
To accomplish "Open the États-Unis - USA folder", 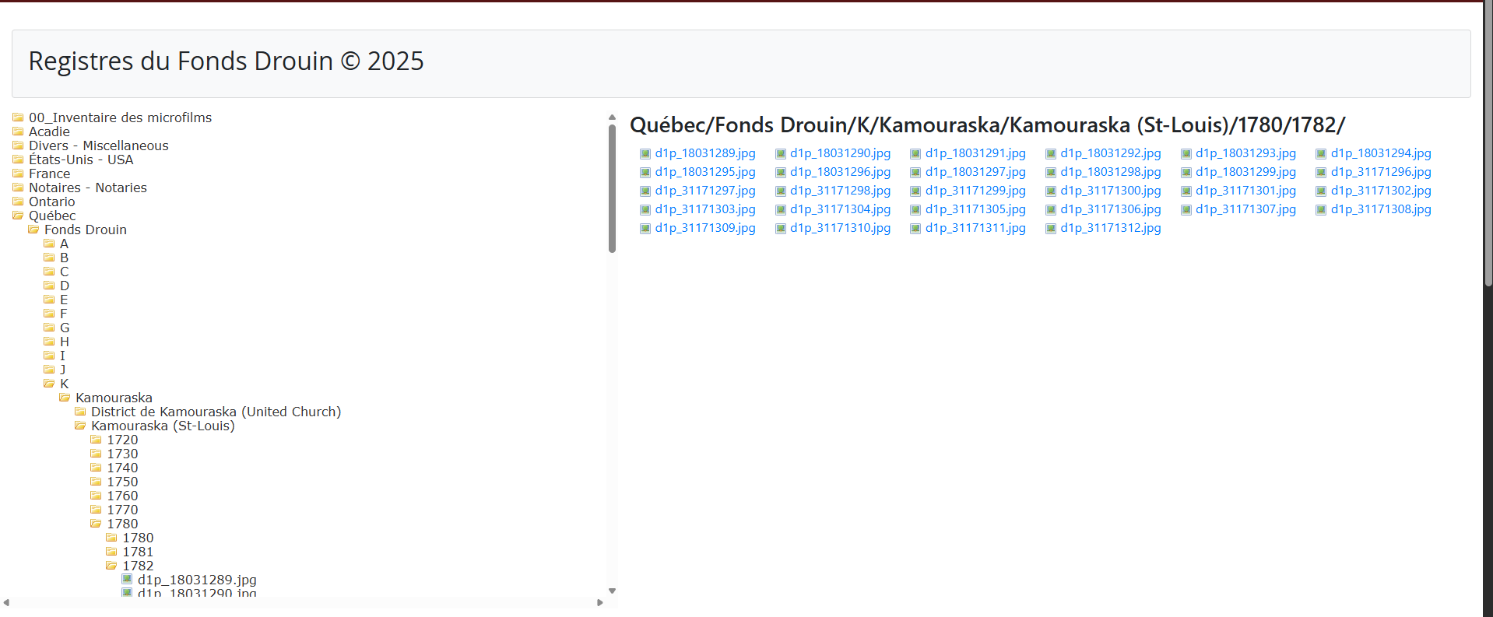I will pos(81,160).
